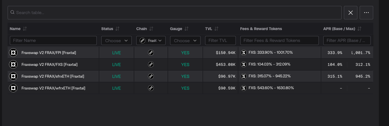Image resolution: width=389 pixels, height=126 pixels.
Task: Open the three-dots more options menu
Action: click(x=366, y=13)
